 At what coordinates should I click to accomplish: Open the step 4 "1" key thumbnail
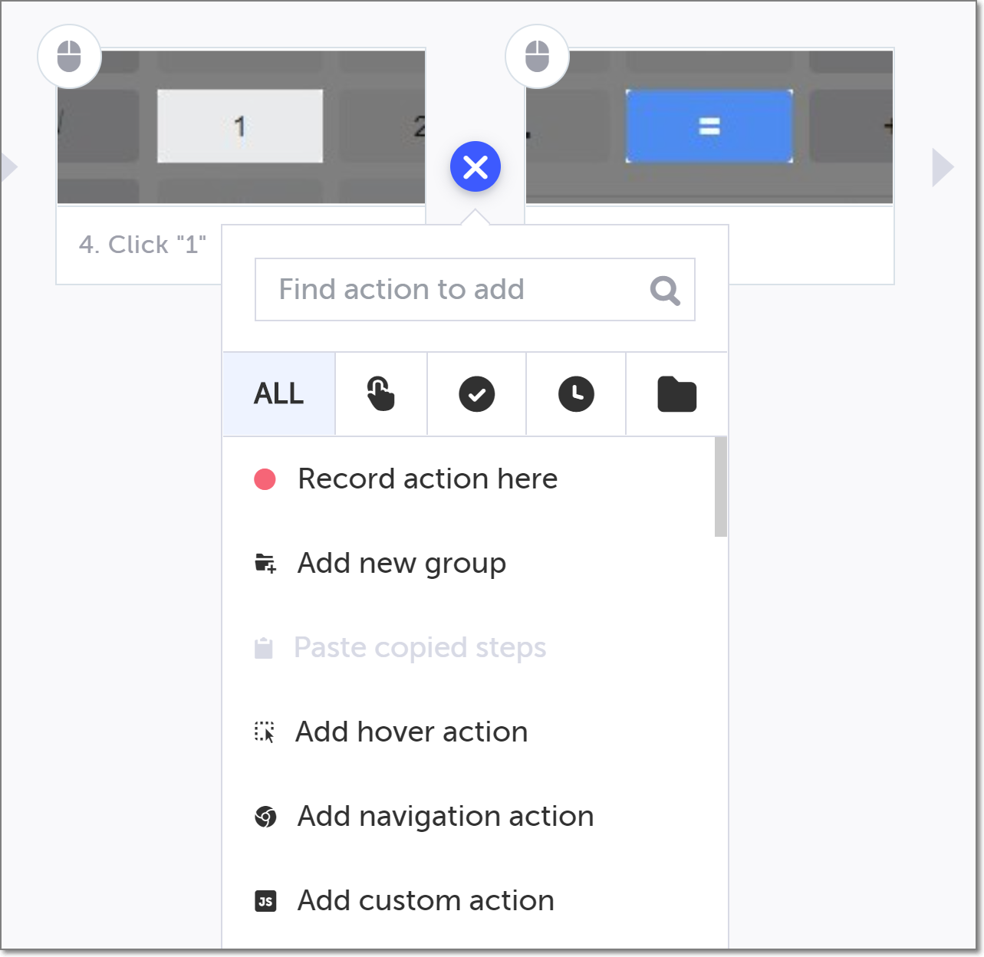[x=241, y=127]
